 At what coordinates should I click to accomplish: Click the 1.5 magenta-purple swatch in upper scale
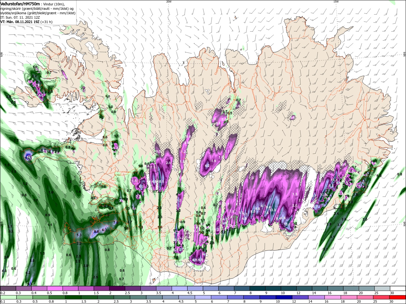101,288
